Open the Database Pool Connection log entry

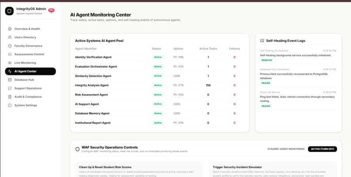pyautogui.click(x=298, y=76)
